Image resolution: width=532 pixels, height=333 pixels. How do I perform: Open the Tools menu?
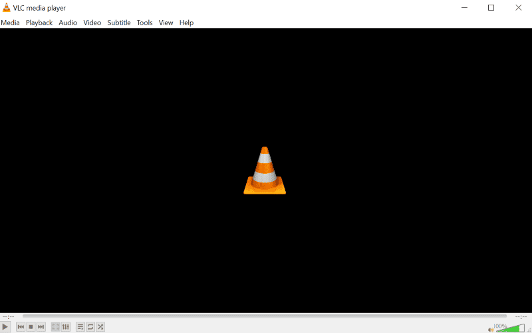coord(144,23)
